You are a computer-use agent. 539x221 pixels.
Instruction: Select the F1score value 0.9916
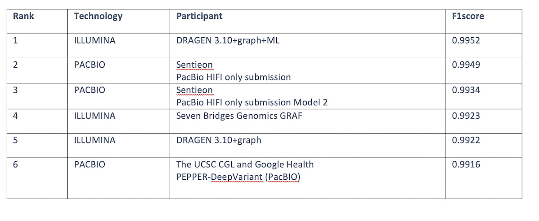click(x=466, y=165)
